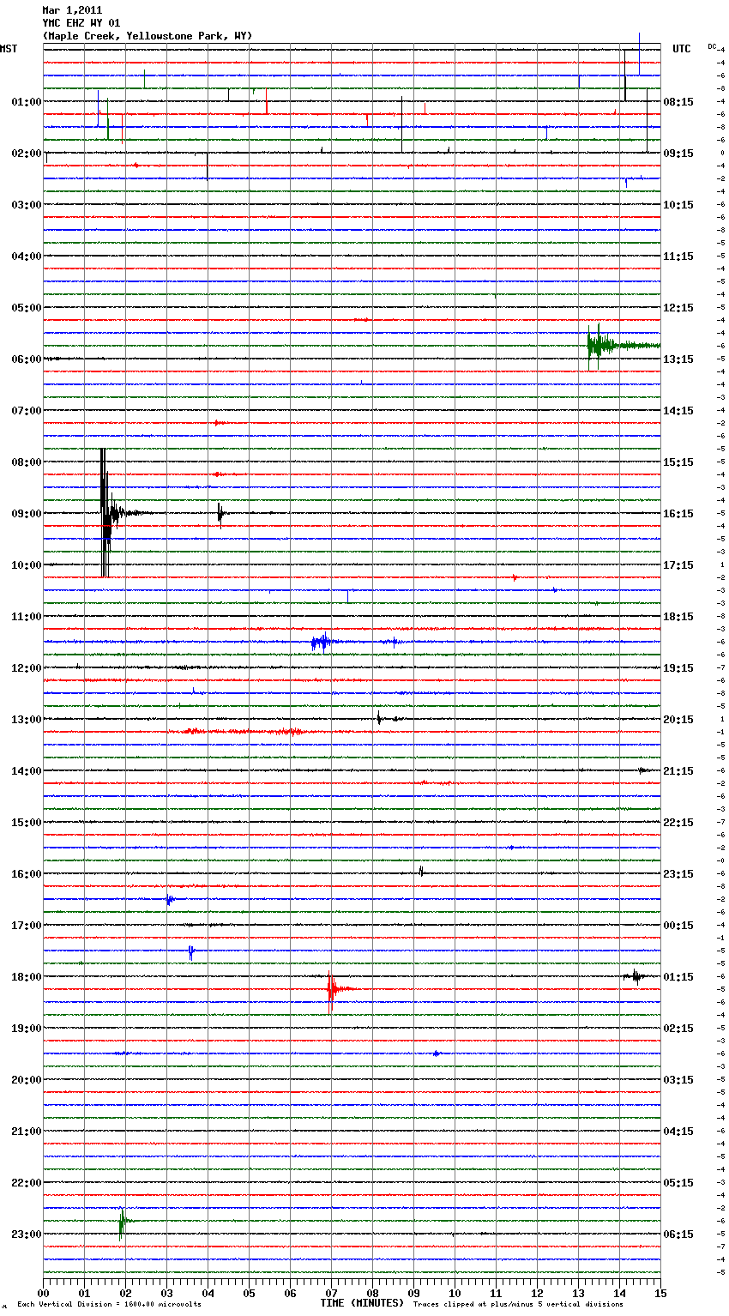729x1316 pixels.
Task: Click minute '07' on the bottom axis
Action: [x=331, y=1292]
